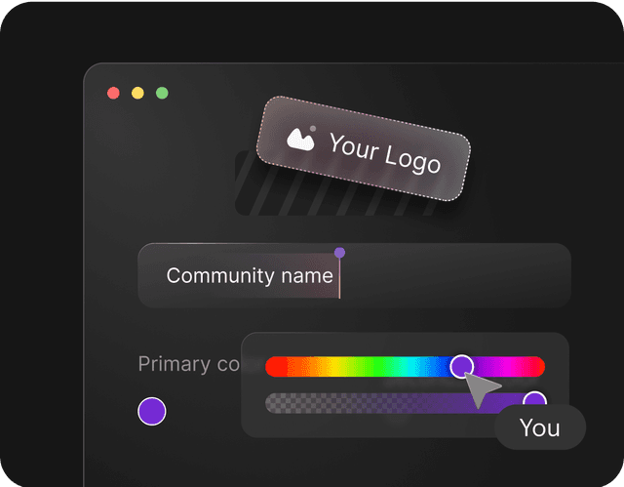624x487 pixels.
Task: Click the Community name text
Action: (x=250, y=275)
